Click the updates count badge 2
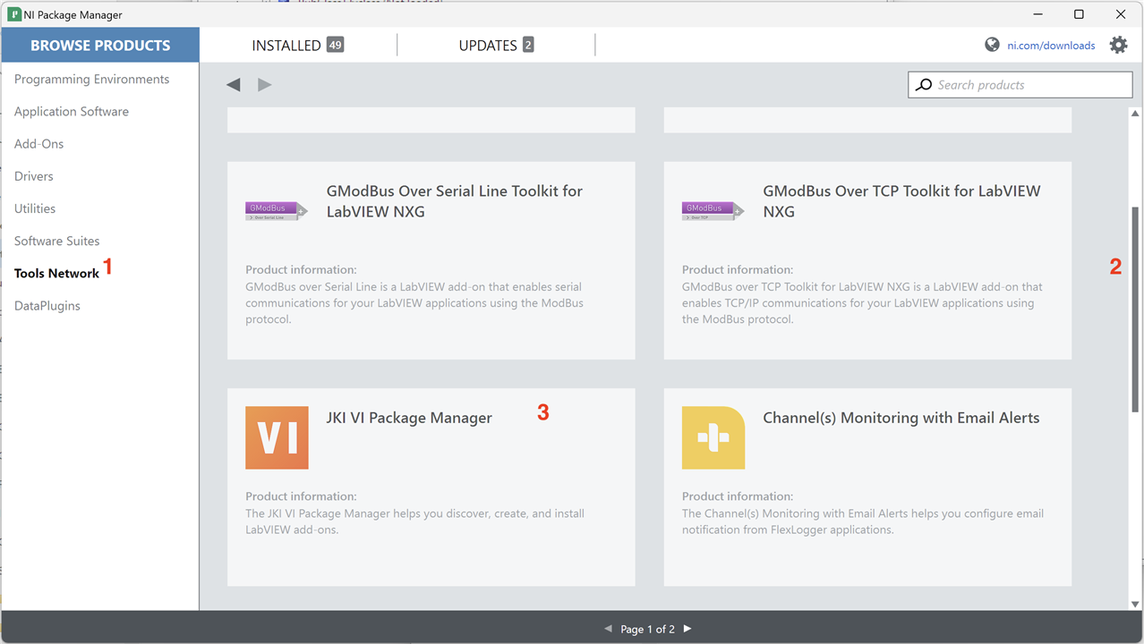The height and width of the screenshot is (644, 1144). [528, 45]
